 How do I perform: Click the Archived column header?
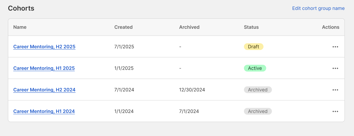tap(189, 27)
